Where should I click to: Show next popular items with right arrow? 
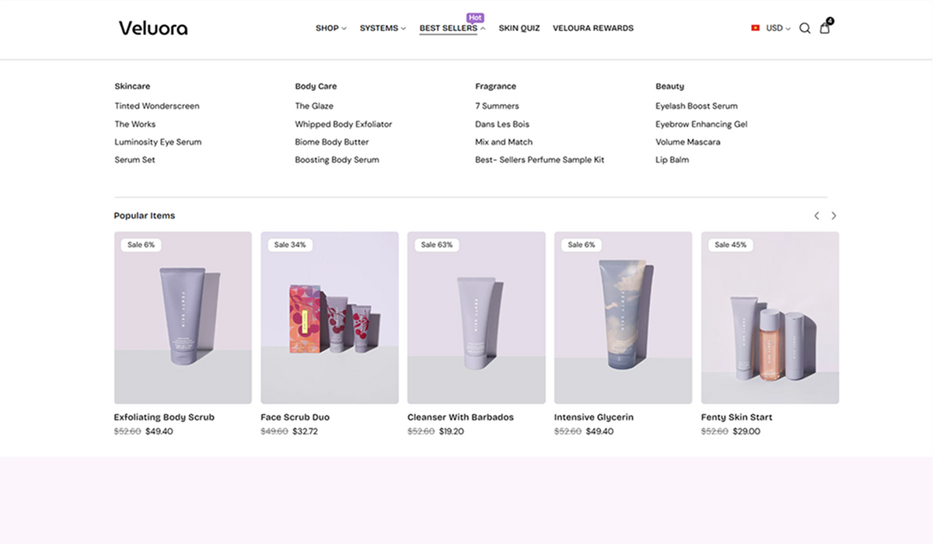[834, 216]
